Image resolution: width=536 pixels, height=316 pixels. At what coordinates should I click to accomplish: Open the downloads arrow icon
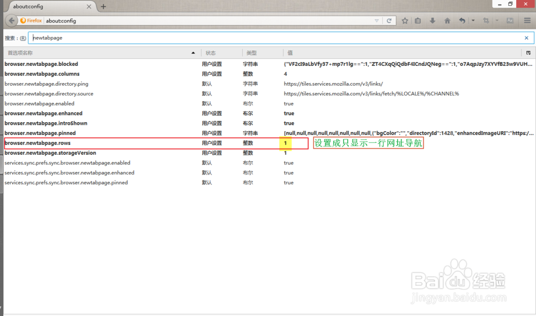click(x=433, y=20)
